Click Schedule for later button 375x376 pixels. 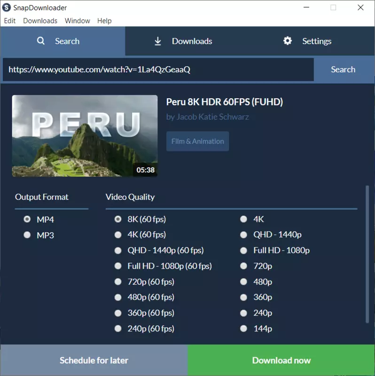click(x=94, y=360)
